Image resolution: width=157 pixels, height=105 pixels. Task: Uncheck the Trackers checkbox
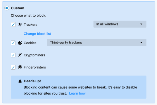click(13, 24)
